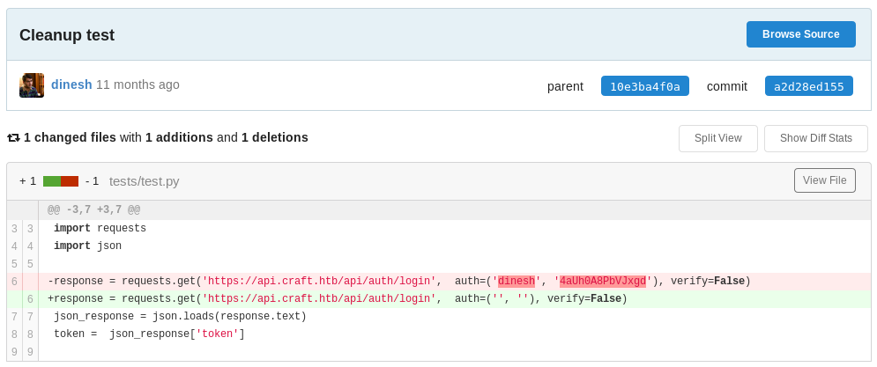Open commit hash a2d28ed155

click(809, 86)
